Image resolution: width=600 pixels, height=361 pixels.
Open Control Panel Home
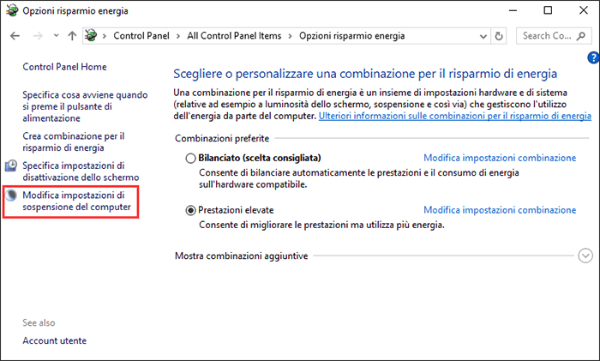[64, 67]
